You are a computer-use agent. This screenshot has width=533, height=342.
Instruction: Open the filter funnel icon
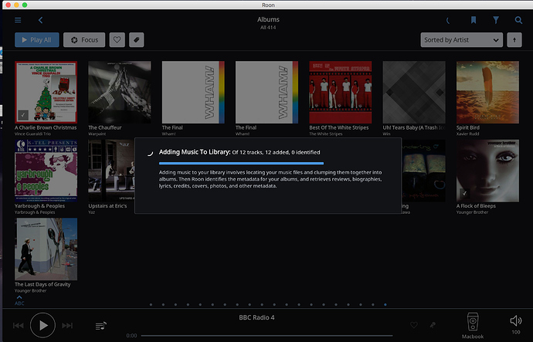(496, 20)
